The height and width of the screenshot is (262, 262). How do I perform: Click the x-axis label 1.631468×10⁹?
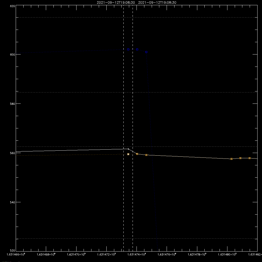(46, 254)
